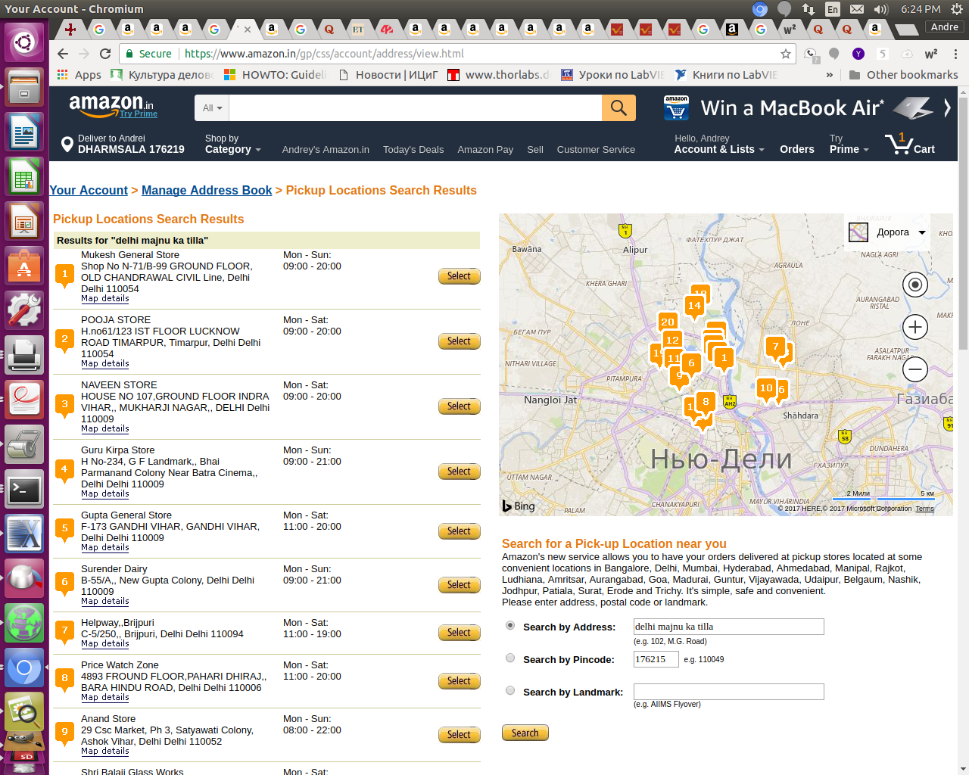This screenshot has height=775, width=969.
Task: Choose the Search by Landmark radio button
Action: pyautogui.click(x=510, y=691)
